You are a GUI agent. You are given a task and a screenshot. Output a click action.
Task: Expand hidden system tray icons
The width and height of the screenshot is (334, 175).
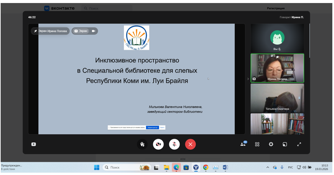pos(268,168)
